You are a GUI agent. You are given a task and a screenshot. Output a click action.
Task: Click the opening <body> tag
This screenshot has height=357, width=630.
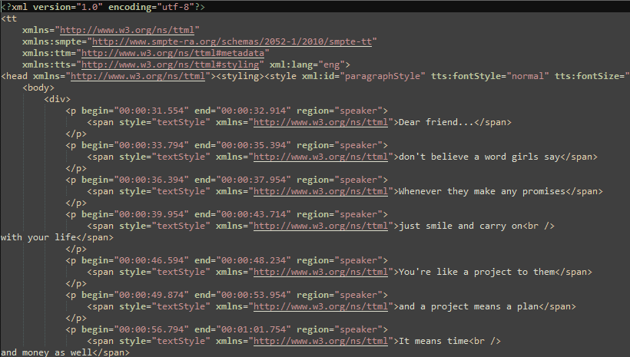click(38, 88)
